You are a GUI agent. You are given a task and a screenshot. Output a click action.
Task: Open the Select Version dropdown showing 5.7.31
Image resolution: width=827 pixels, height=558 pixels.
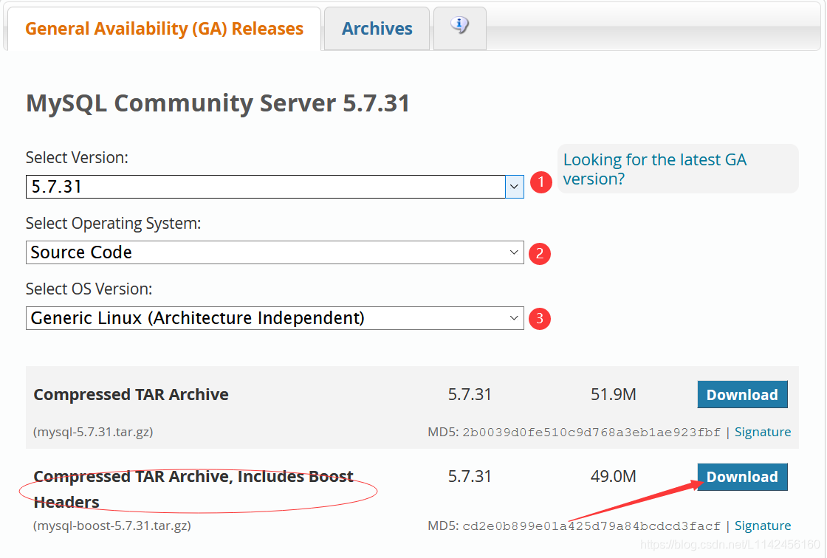[274, 187]
